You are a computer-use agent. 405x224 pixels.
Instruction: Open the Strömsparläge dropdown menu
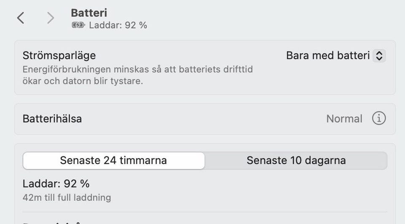coord(335,55)
